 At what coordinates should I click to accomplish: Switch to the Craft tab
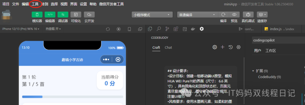point(156,48)
